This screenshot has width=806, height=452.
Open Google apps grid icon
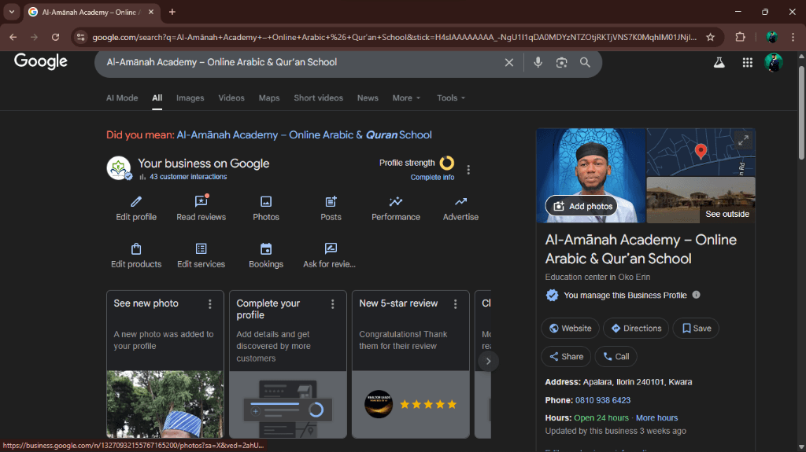click(x=748, y=62)
